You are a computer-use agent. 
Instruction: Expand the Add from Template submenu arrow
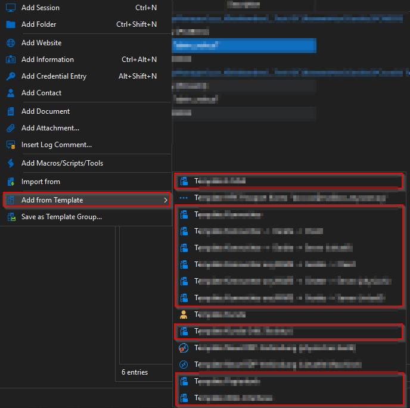point(165,200)
